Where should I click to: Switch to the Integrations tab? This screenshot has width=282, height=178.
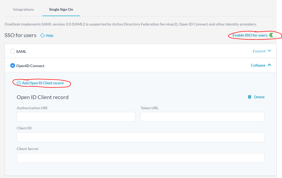click(x=23, y=9)
